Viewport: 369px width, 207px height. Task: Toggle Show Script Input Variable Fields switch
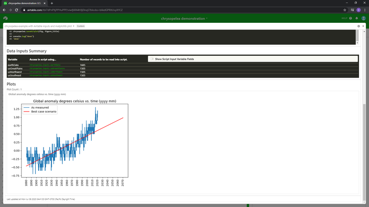[152, 59]
